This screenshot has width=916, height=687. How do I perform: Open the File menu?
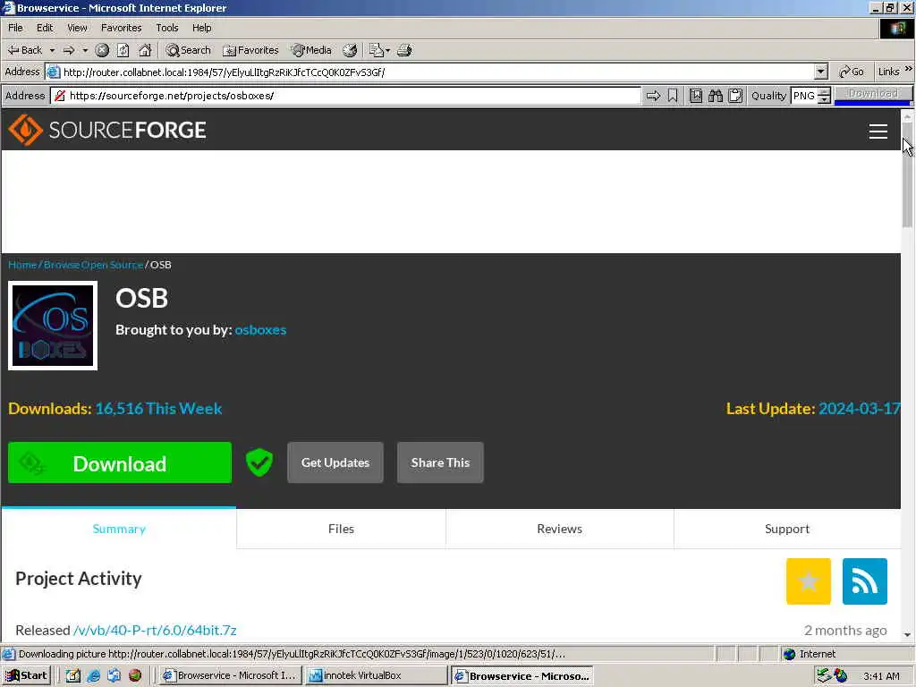tap(16, 28)
